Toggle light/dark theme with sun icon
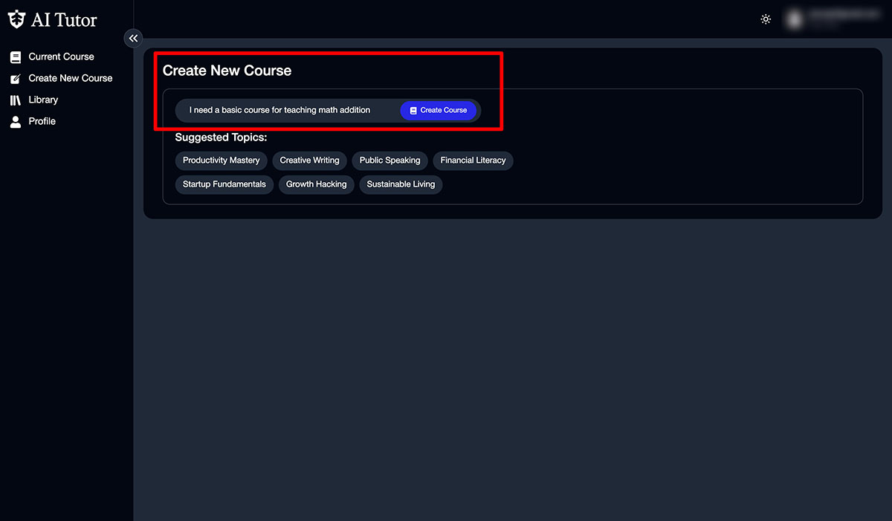This screenshot has height=521, width=892. [x=766, y=19]
